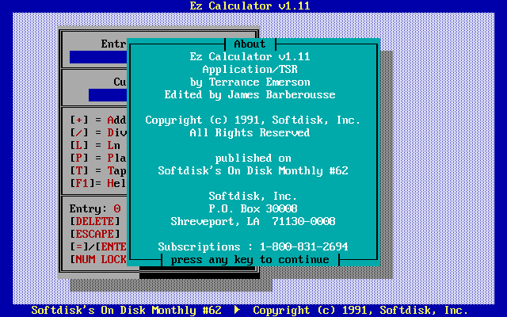This screenshot has width=507, height=317.
Task: Click the Subscriptions phone number line
Action: click(x=253, y=246)
